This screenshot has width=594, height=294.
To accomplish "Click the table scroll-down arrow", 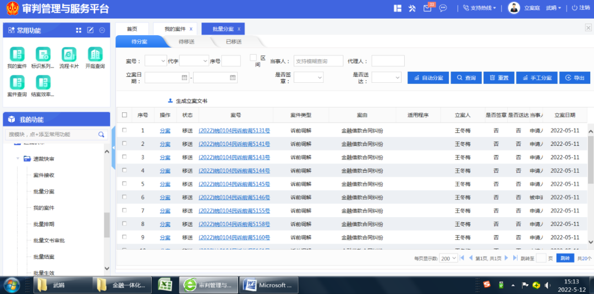I will click(590, 242).
